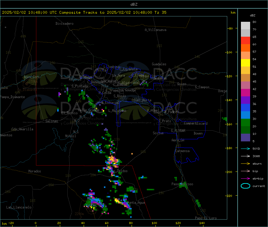268x227 pixels.
Task: Select the 'Pampa_Diamante' map label
Action: pyautogui.click(x=12, y=97)
